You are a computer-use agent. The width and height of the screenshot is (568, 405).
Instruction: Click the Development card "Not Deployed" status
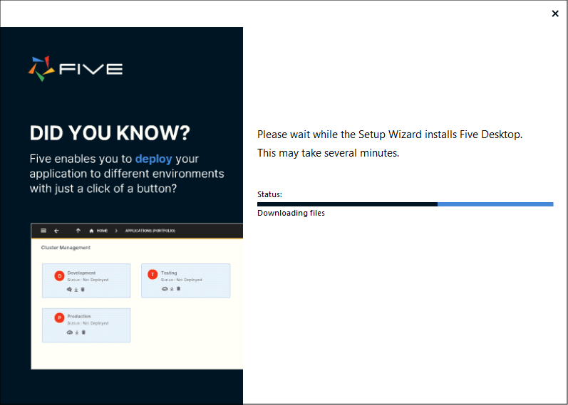(x=95, y=280)
